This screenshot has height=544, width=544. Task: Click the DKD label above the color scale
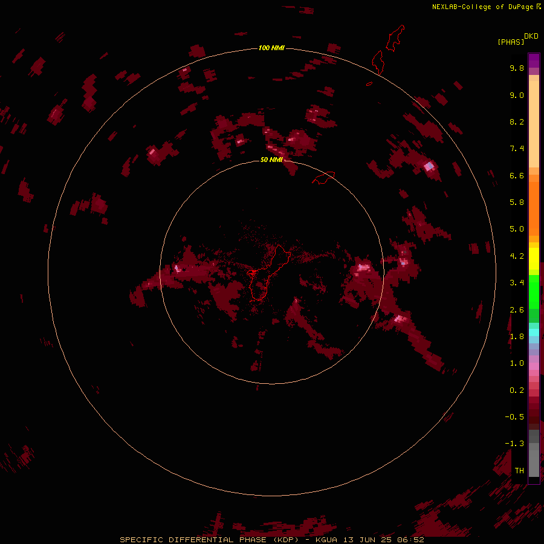[531, 36]
